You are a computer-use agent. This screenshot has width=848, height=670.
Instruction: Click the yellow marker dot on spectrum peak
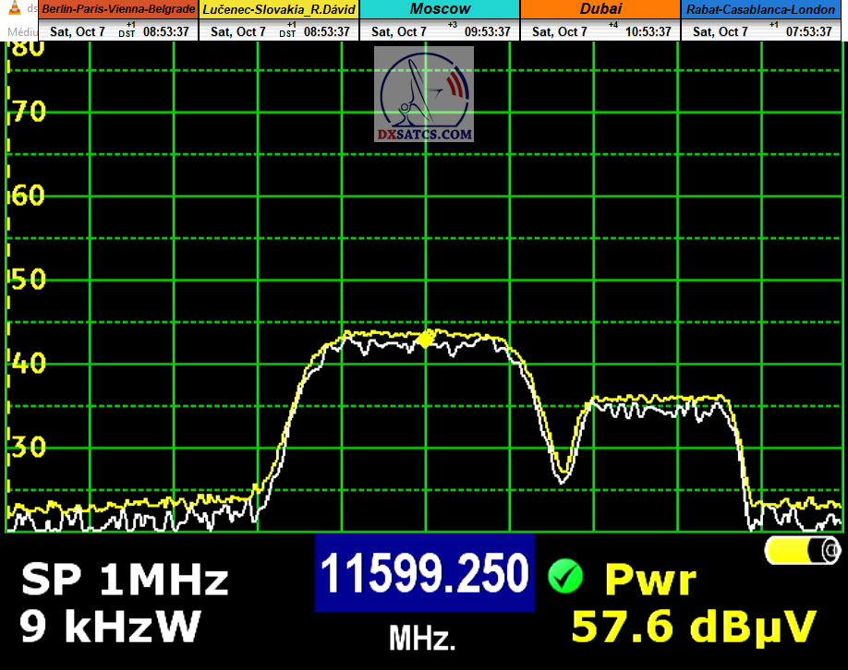[x=426, y=339]
